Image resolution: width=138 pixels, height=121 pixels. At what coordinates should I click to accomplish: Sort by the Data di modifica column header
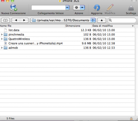113,26
